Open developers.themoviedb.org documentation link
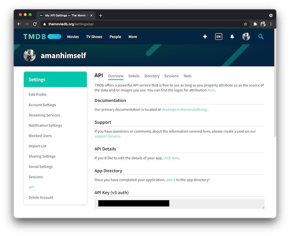 coord(184,109)
